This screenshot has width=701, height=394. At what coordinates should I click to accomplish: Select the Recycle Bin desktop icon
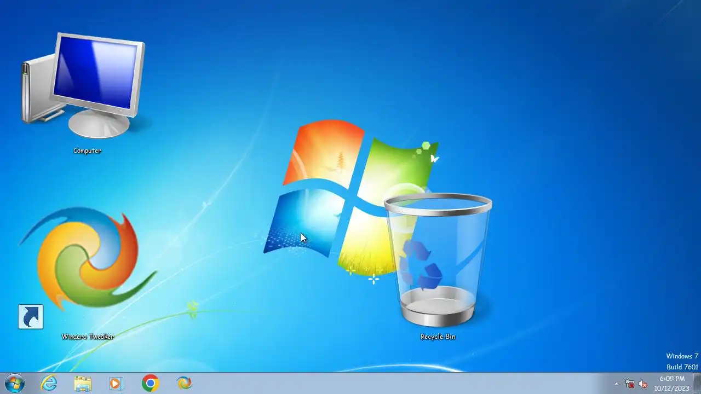[x=438, y=260]
